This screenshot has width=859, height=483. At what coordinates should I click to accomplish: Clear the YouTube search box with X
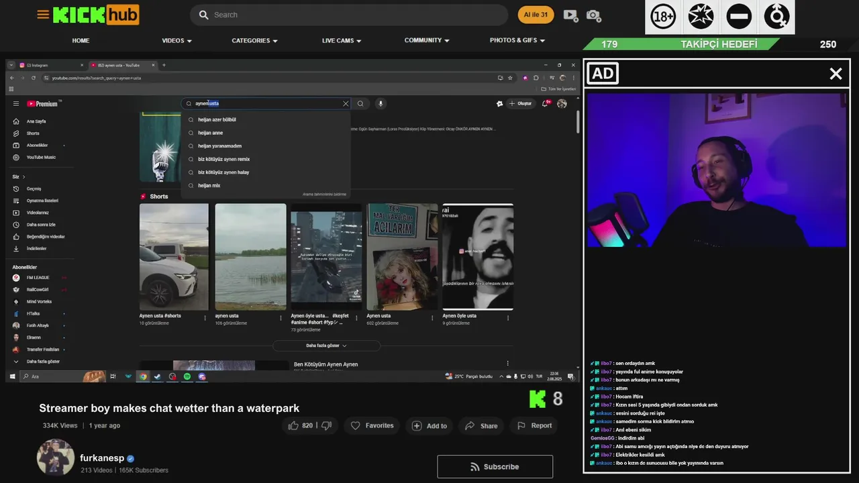(x=346, y=103)
